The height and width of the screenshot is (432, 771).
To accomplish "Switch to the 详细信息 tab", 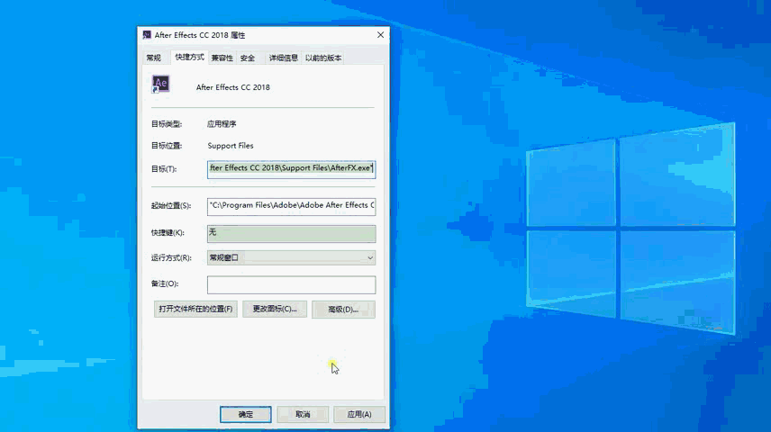I will click(x=283, y=58).
